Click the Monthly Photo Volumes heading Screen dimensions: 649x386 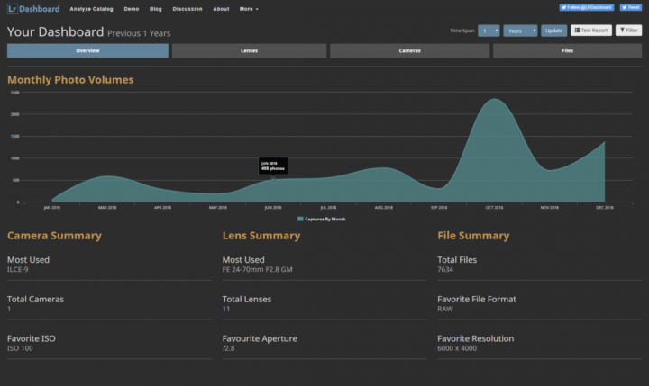click(x=70, y=80)
